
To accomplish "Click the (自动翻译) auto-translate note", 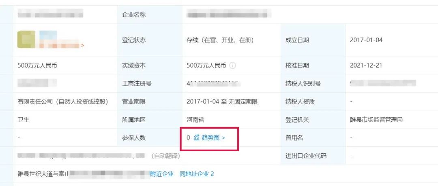I will pyautogui.click(x=165, y=156).
